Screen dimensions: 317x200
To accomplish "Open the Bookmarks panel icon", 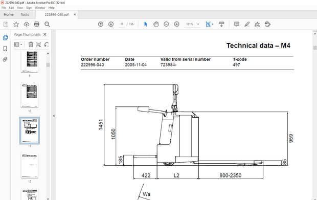I will [x=5, y=49].
